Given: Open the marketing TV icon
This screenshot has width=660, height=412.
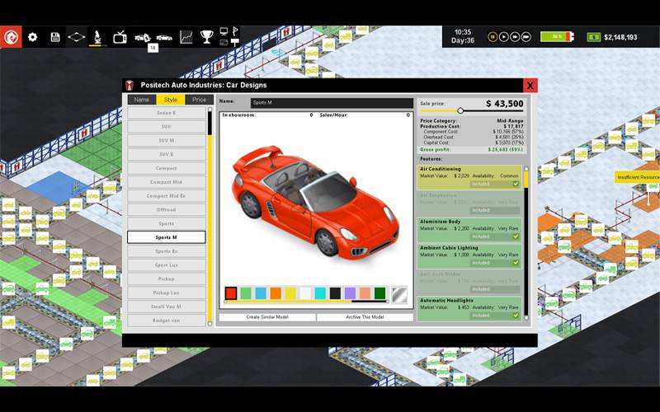Looking at the screenshot, I should tap(120, 37).
